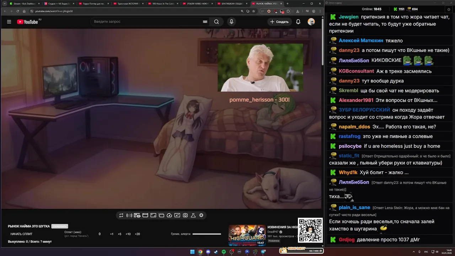Open YouTube notifications bell
This screenshot has height=256, width=455.
298,22
